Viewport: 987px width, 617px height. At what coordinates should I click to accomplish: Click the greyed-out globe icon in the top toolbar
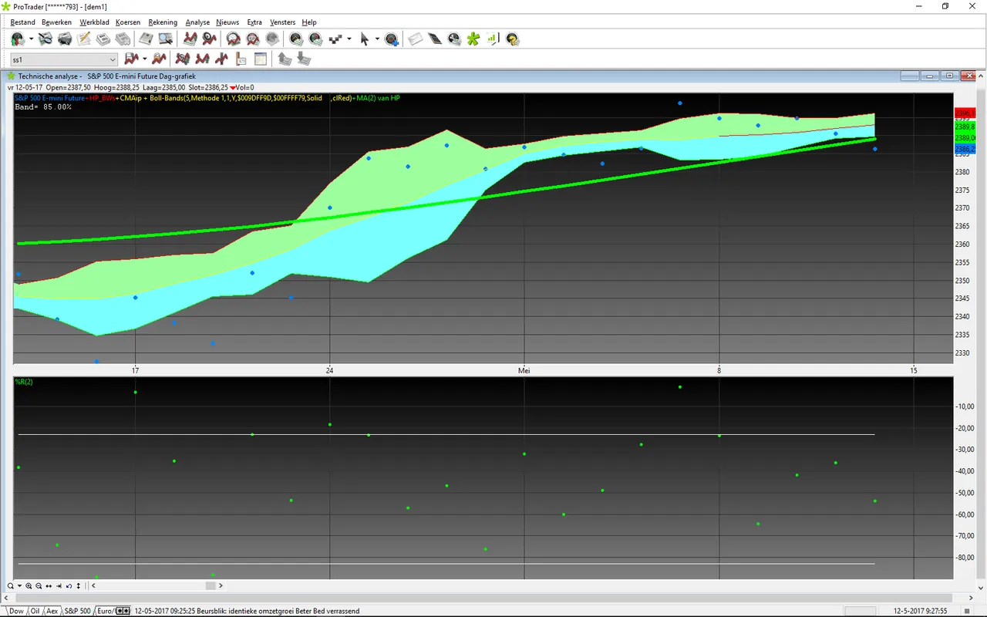tap(271, 39)
